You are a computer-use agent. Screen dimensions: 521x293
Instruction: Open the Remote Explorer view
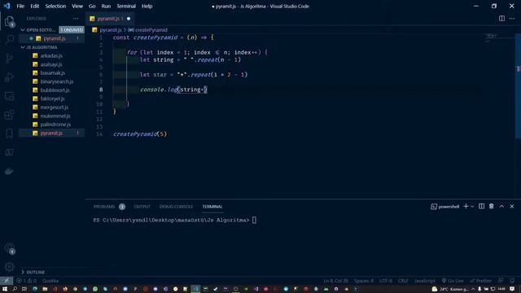tap(9, 96)
